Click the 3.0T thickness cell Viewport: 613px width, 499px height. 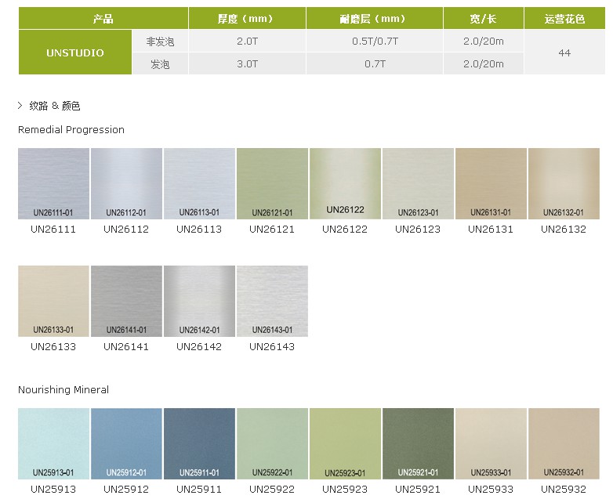(x=247, y=63)
